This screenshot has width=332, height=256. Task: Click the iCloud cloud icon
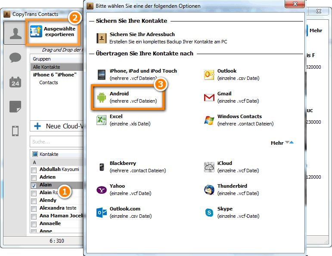[x=209, y=167]
